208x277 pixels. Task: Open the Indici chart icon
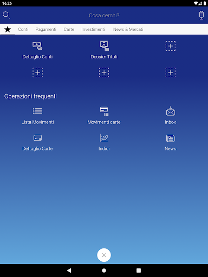tap(104, 138)
